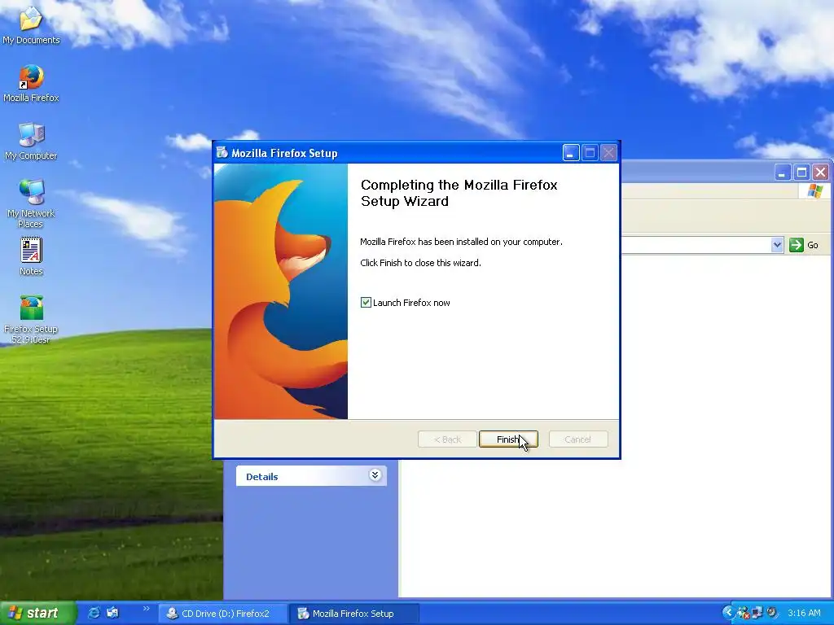The width and height of the screenshot is (834, 625).
Task: Click the 'Completing the Mozilla Firefox Setup Wizard' heading
Action: pos(459,193)
